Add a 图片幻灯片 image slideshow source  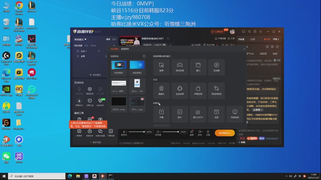198,114
